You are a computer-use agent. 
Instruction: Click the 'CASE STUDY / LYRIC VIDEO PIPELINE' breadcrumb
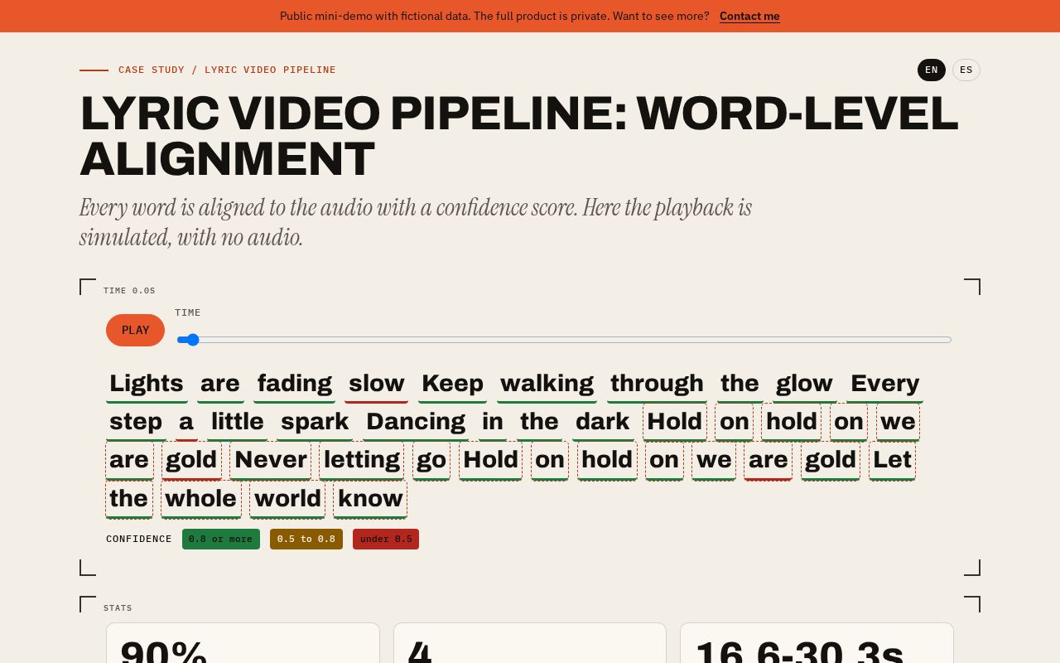point(227,70)
